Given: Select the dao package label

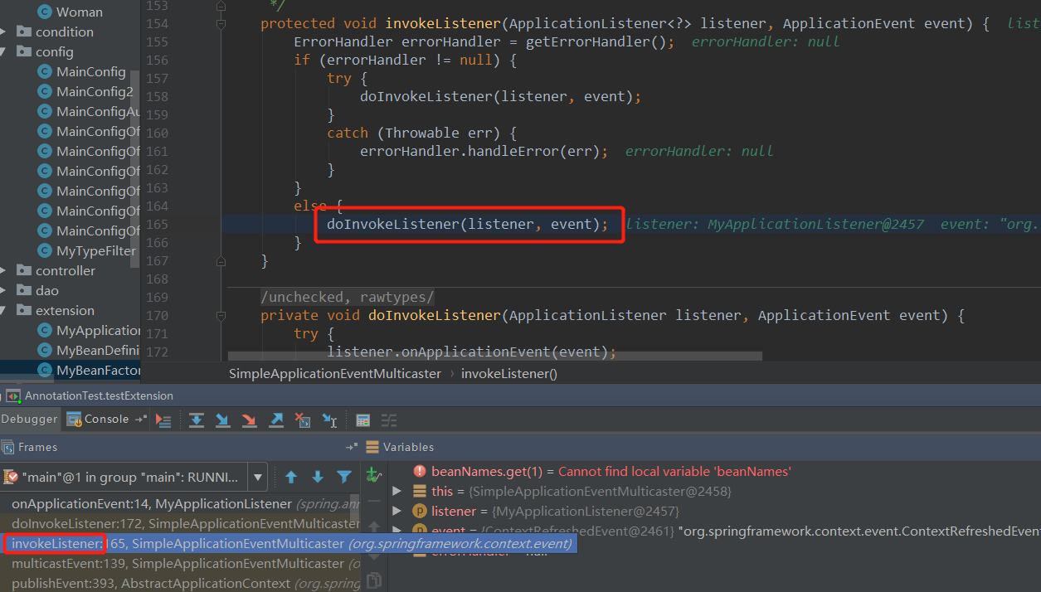Looking at the screenshot, I should pyautogui.click(x=46, y=290).
